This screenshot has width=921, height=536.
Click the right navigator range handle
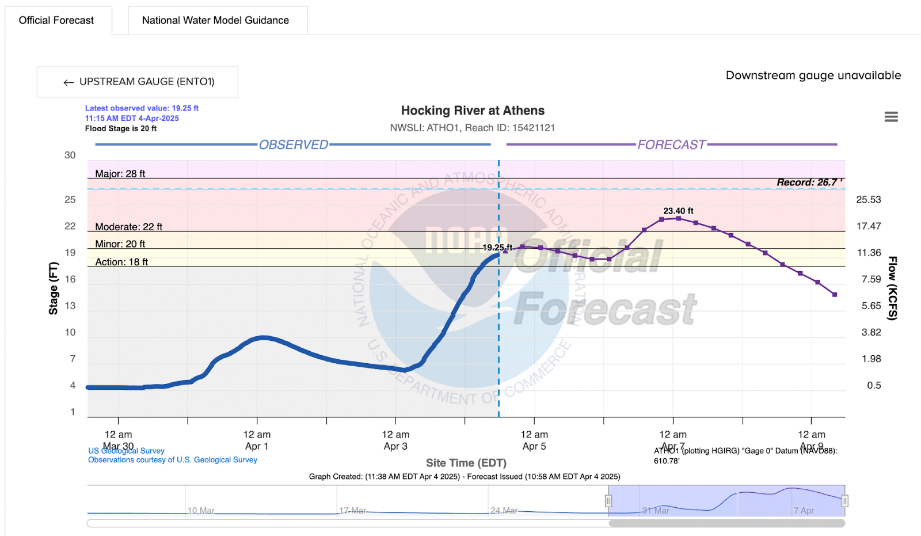844,501
